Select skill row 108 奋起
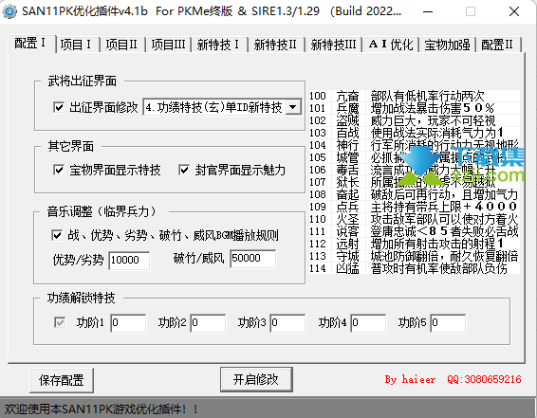The image size is (537, 418). (415, 194)
